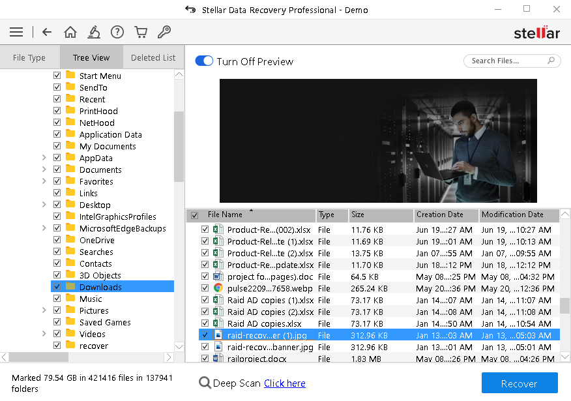Click the Music folder icon
This screenshot has width=571, height=401.
point(70,298)
